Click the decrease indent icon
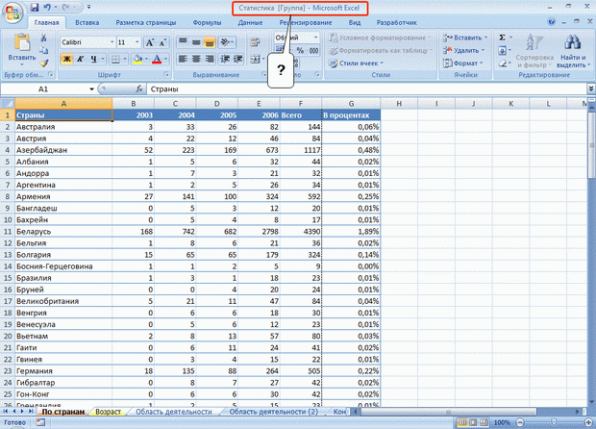 225,59
